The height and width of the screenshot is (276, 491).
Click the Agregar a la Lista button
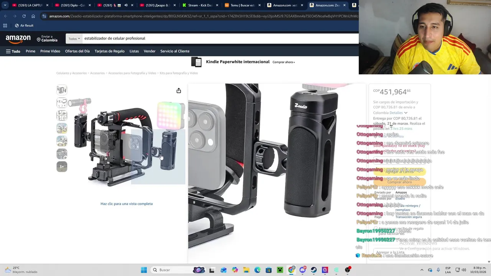[x=399, y=253]
